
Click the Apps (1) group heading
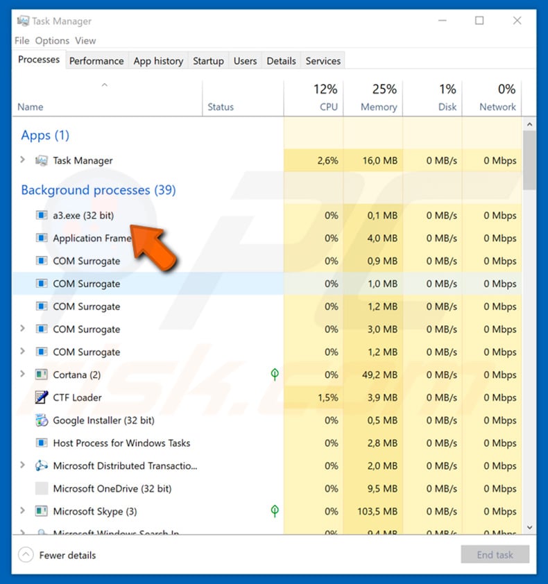coord(45,135)
